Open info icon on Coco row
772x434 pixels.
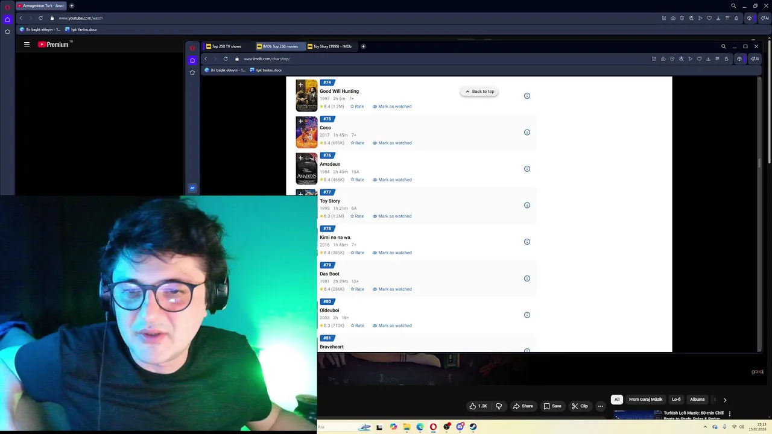click(527, 133)
